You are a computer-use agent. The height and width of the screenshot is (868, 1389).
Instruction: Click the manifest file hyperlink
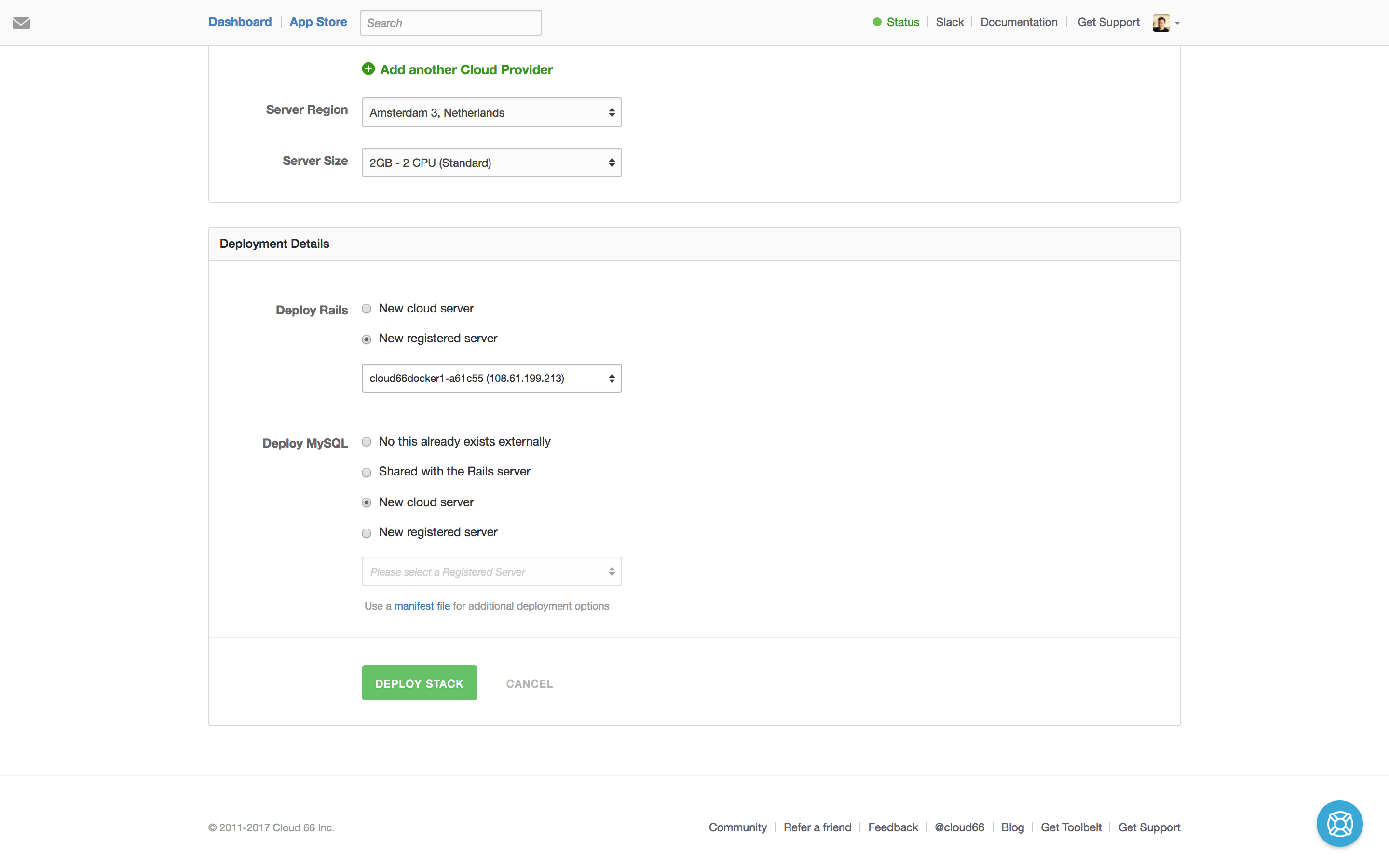tap(421, 605)
